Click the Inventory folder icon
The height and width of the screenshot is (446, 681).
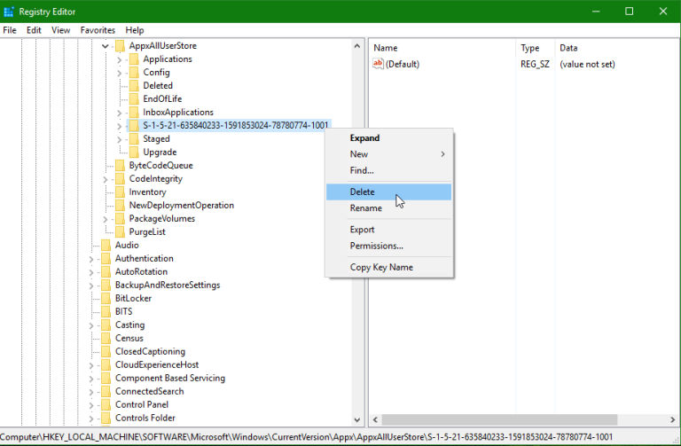coord(120,192)
